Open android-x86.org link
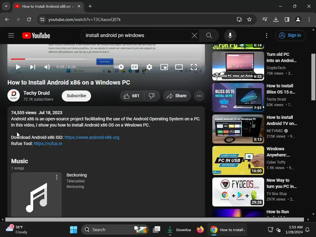The height and width of the screenshot is (237, 316). (x=92, y=137)
